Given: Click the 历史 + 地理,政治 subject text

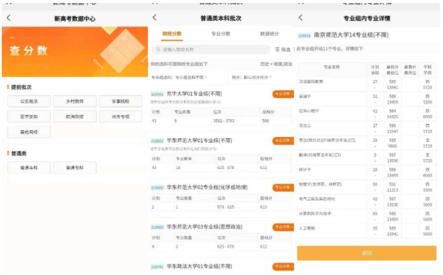Looking at the screenshot, I should tap(276, 64).
